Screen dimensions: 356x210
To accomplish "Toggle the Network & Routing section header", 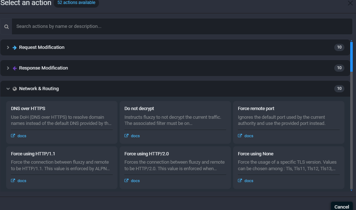I will point(175,89).
